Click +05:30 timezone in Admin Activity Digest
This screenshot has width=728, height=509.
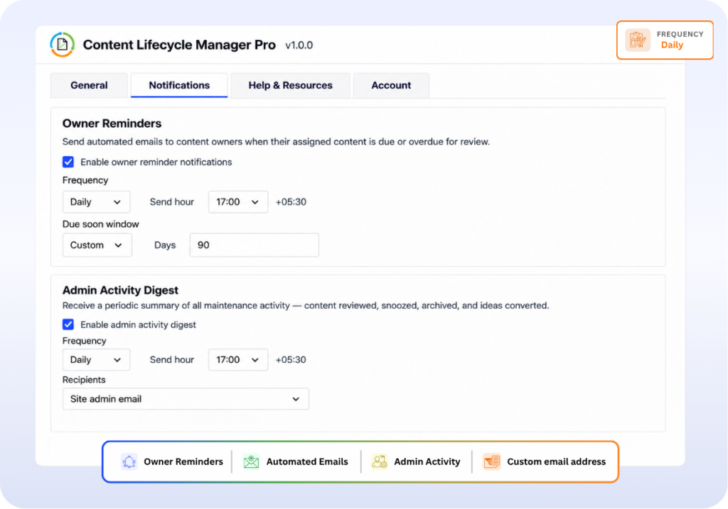[x=291, y=360]
